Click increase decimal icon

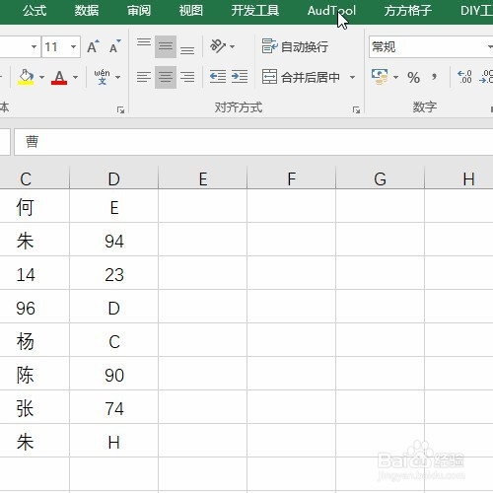(x=464, y=77)
